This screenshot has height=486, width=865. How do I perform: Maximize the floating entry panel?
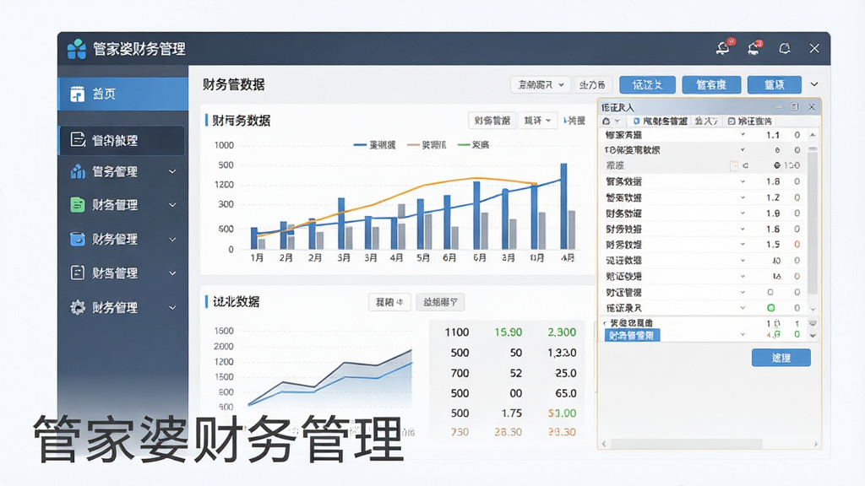pyautogui.click(x=794, y=107)
